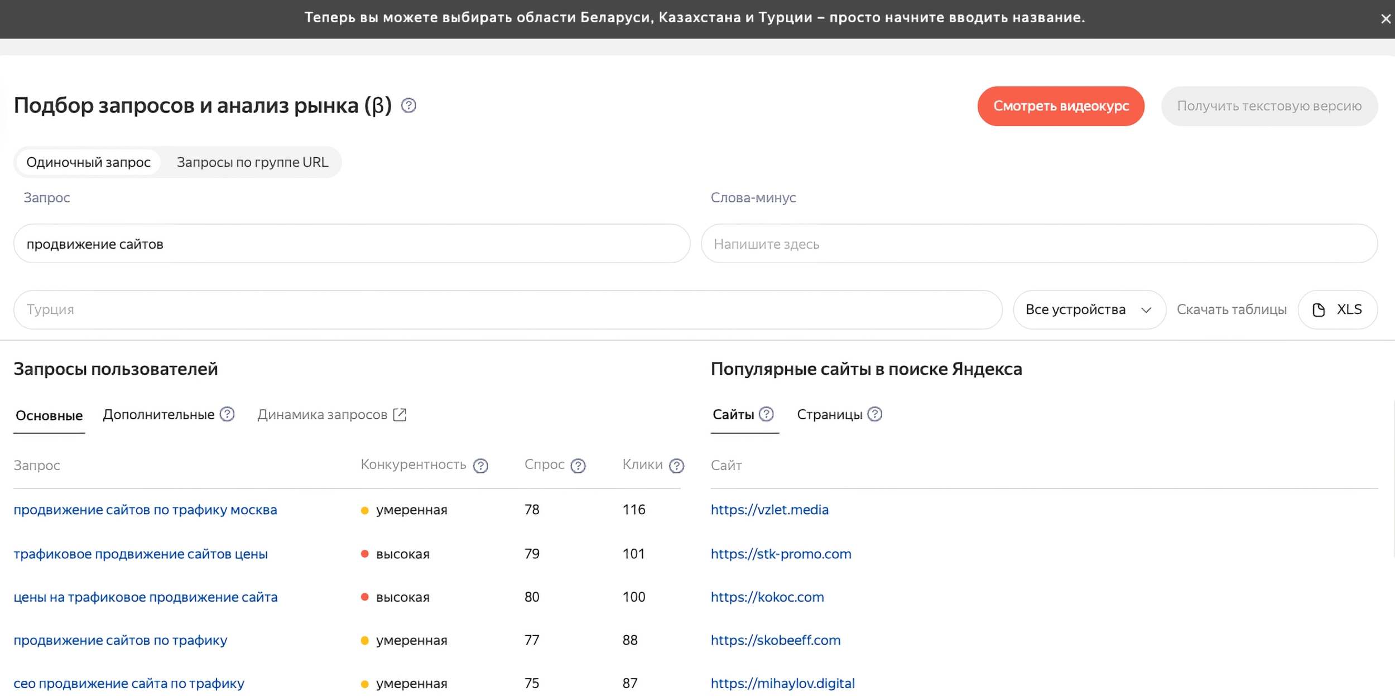The height and width of the screenshot is (697, 1395).
Task: Open the Конкурентность column help icon
Action: [480, 465]
